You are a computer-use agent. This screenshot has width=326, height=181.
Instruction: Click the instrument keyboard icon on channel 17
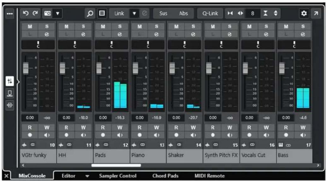pyautogui.click(x=281, y=145)
